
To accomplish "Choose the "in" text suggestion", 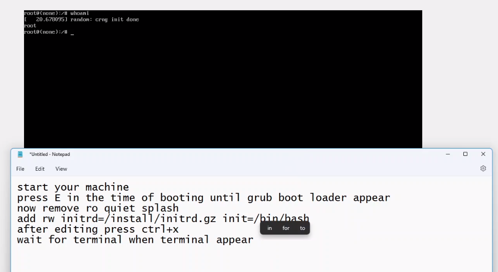I will click(270, 228).
